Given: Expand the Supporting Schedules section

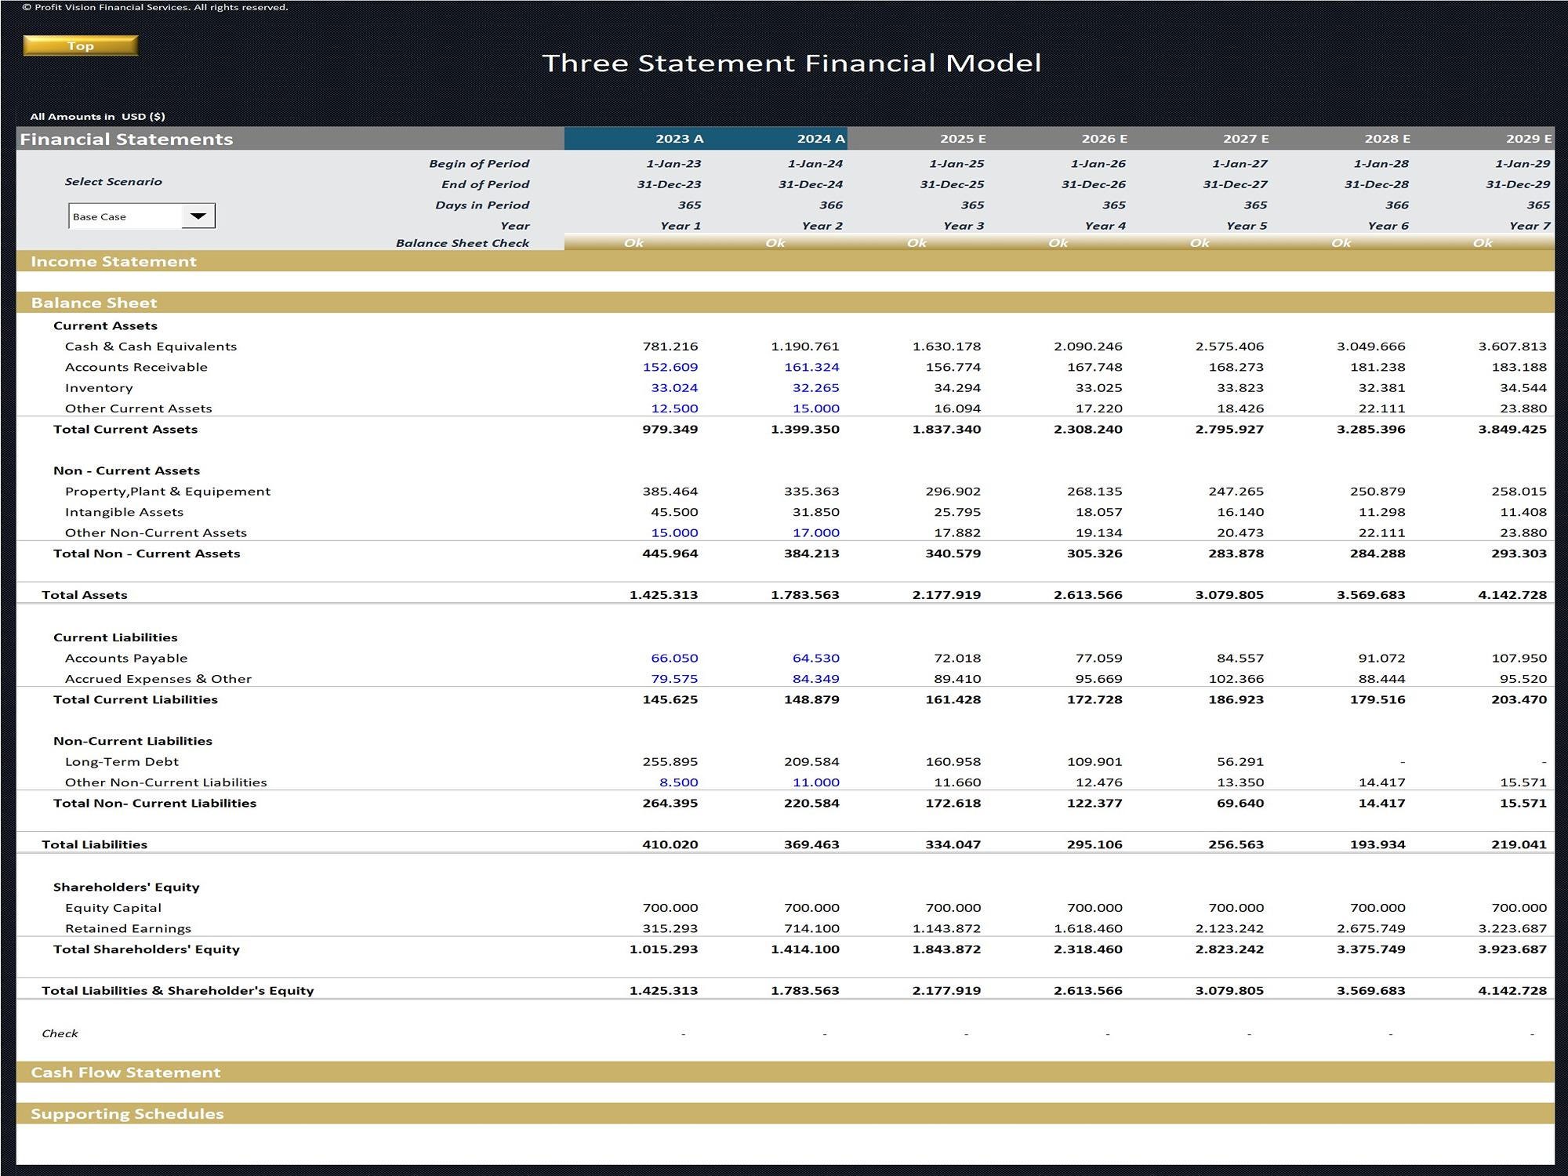Looking at the screenshot, I should 785,1114.
